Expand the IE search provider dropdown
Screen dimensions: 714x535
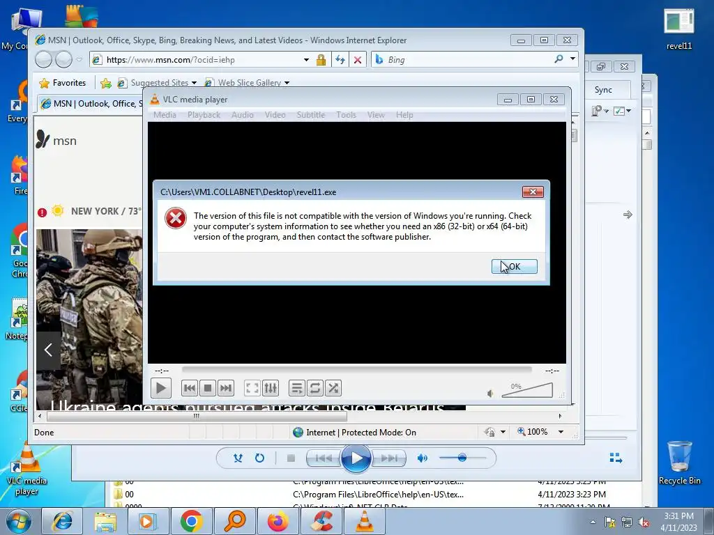(x=572, y=59)
